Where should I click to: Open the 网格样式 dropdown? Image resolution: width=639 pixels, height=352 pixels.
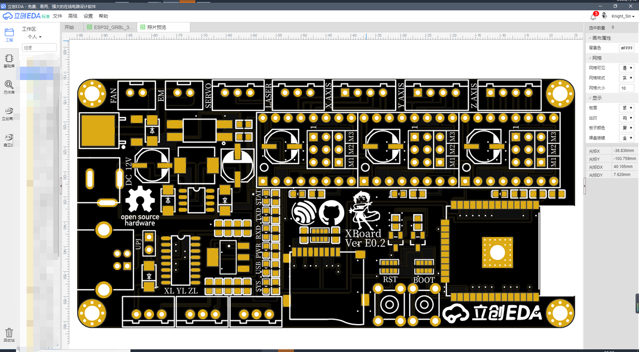[626, 78]
